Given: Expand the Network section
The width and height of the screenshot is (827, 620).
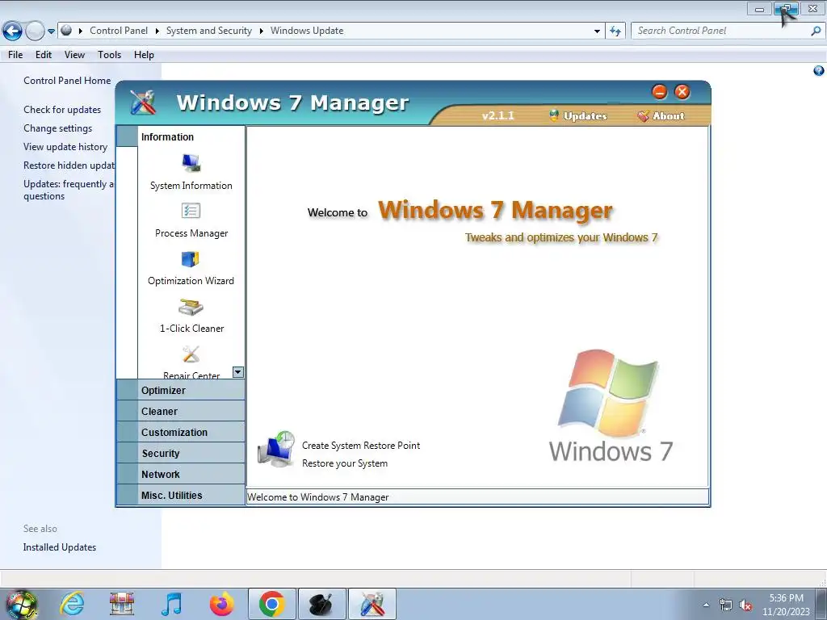Looking at the screenshot, I should click(180, 475).
